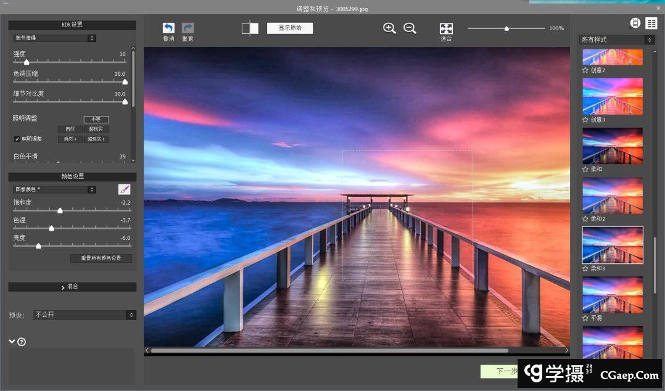Favorite the 创意3 preset star
The image size is (665, 391).
[x=585, y=120]
